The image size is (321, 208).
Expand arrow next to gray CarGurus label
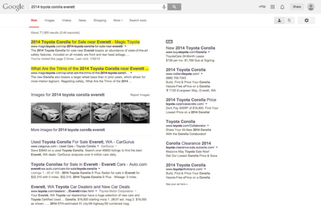pyautogui.click(x=116, y=146)
